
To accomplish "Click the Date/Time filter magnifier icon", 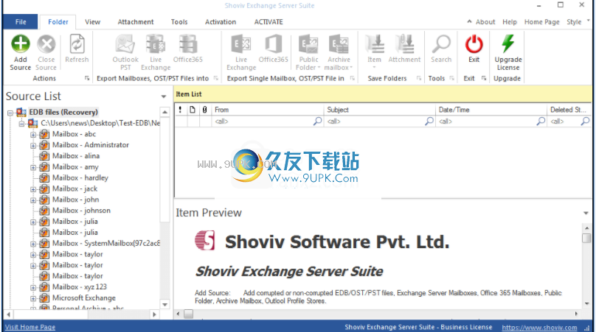I will 541,121.
